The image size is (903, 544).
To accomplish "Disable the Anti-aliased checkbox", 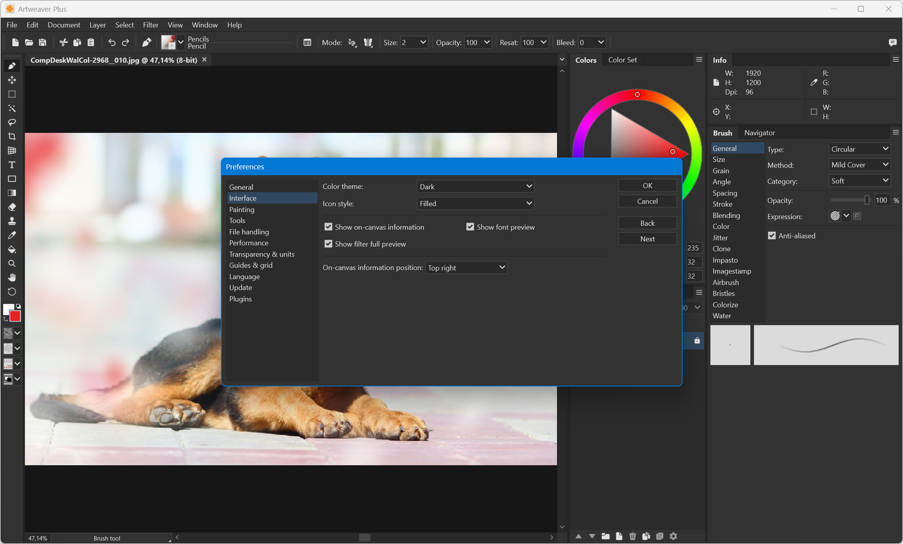I will coord(772,236).
